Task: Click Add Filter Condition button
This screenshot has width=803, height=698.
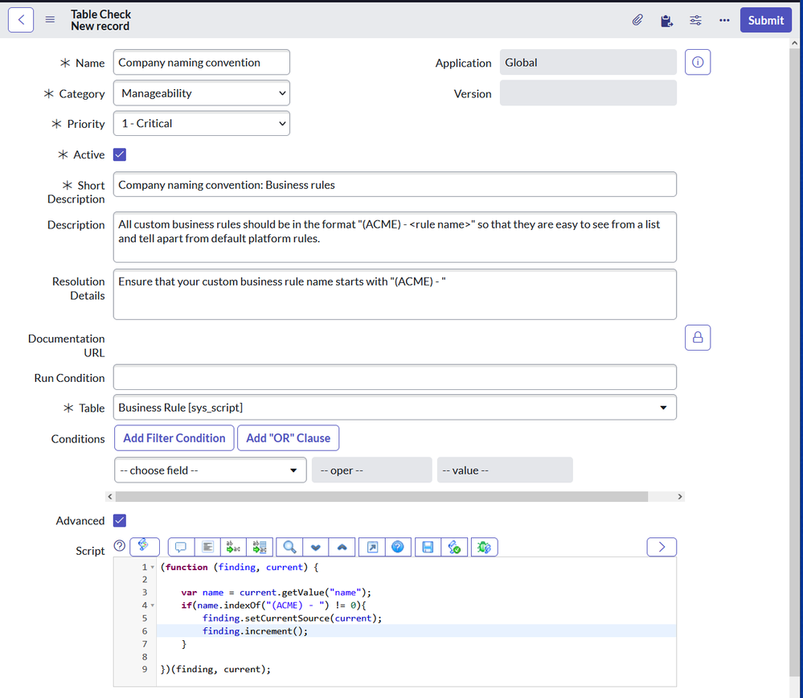Action: 174,438
